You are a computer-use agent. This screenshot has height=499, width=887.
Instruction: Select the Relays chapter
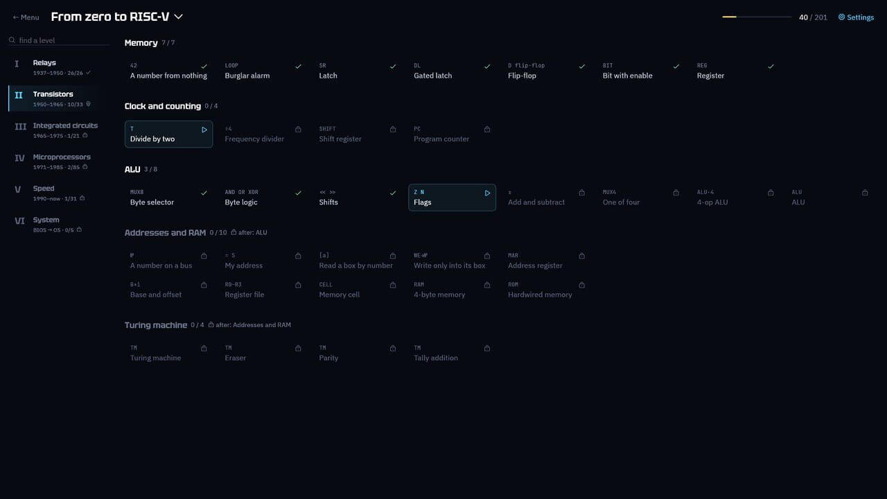[x=58, y=67]
